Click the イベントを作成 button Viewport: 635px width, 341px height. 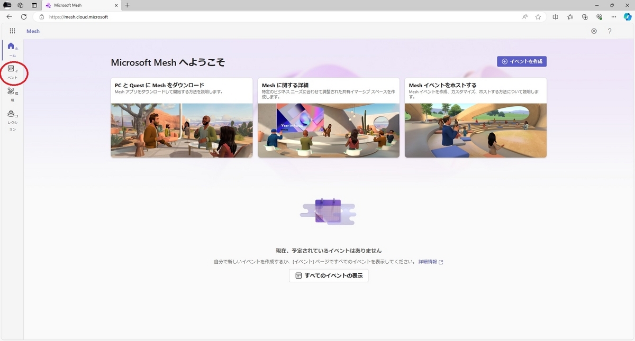point(522,61)
